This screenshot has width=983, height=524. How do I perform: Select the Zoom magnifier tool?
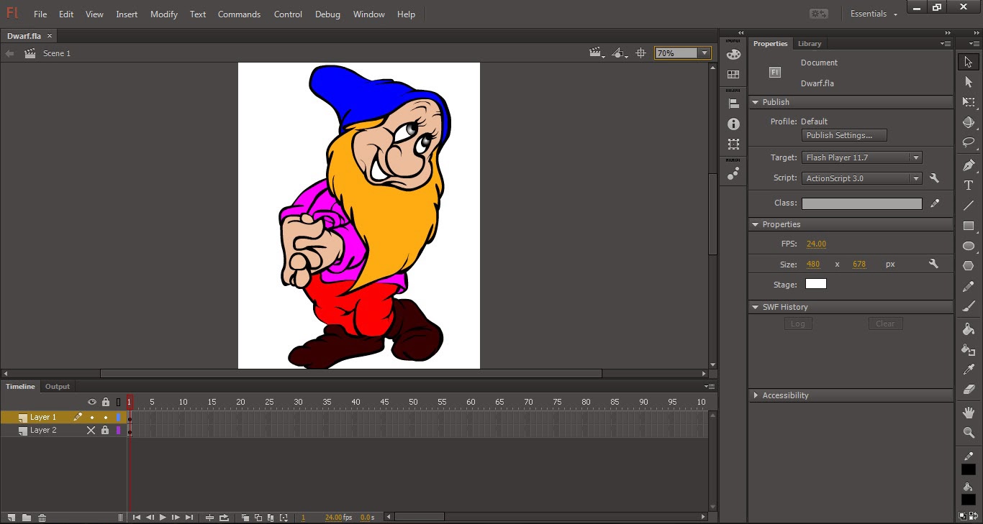coord(969,433)
